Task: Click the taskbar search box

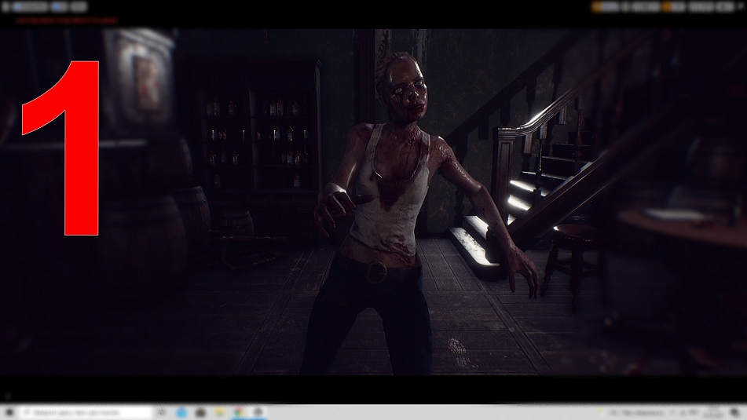Action: pyautogui.click(x=86, y=412)
